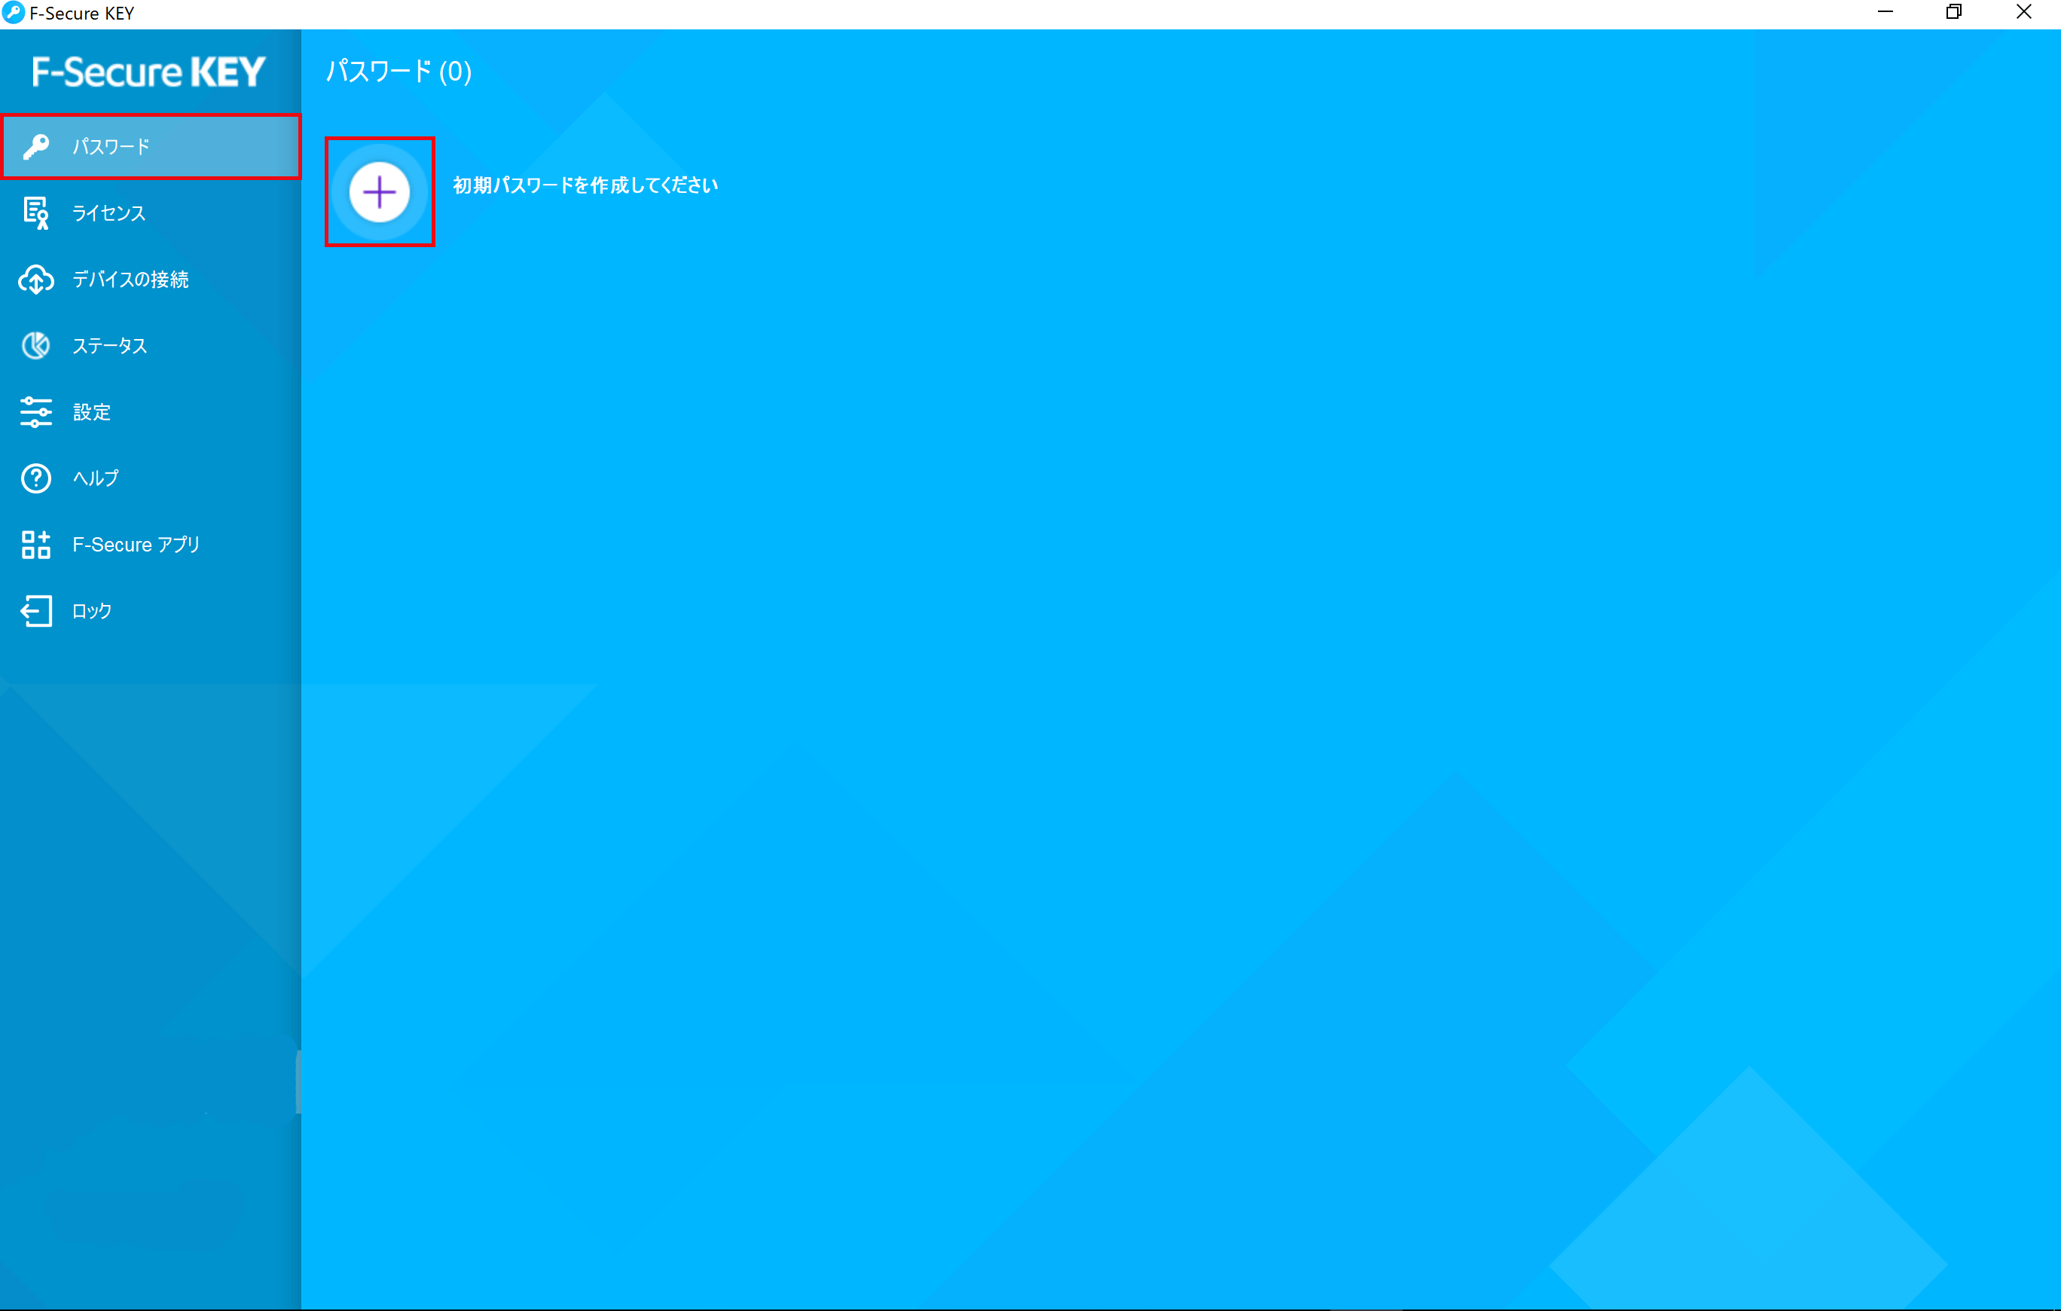Add a new password with plus button
Viewport: 2061px width, 1311px height.
[x=379, y=192]
